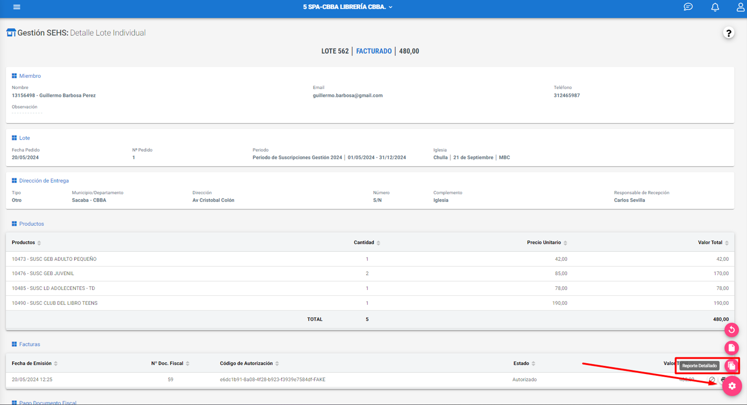This screenshot has height=405, width=747.
Task: Click member name Guillermo Barbosa Perez
Action: [67, 95]
